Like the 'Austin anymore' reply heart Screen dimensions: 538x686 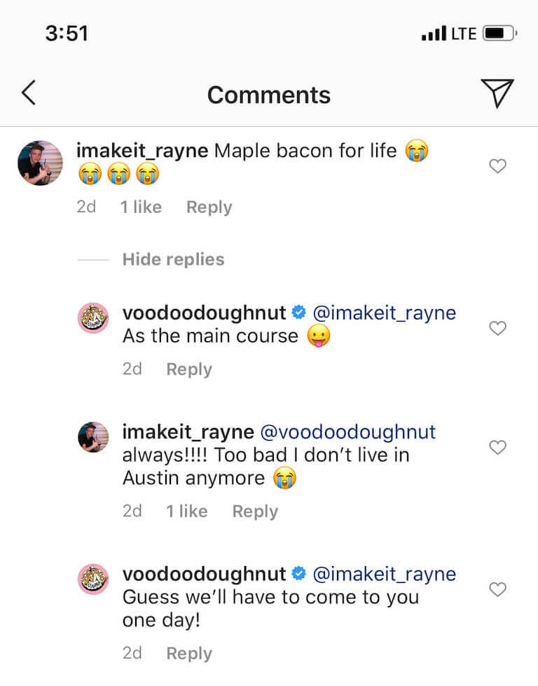coord(497,447)
